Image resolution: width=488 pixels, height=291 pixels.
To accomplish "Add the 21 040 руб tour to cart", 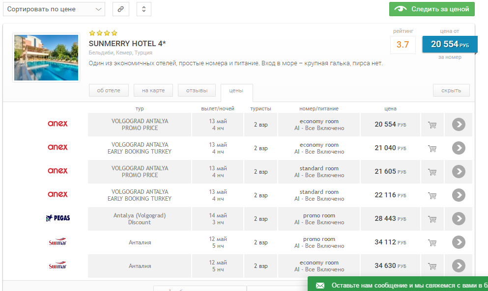I will [432, 148].
